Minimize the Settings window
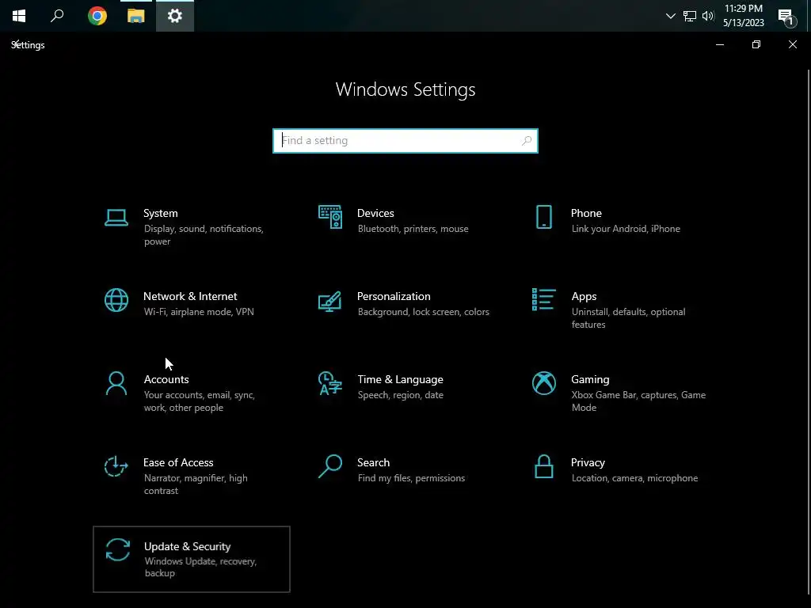811x608 pixels. (x=719, y=44)
